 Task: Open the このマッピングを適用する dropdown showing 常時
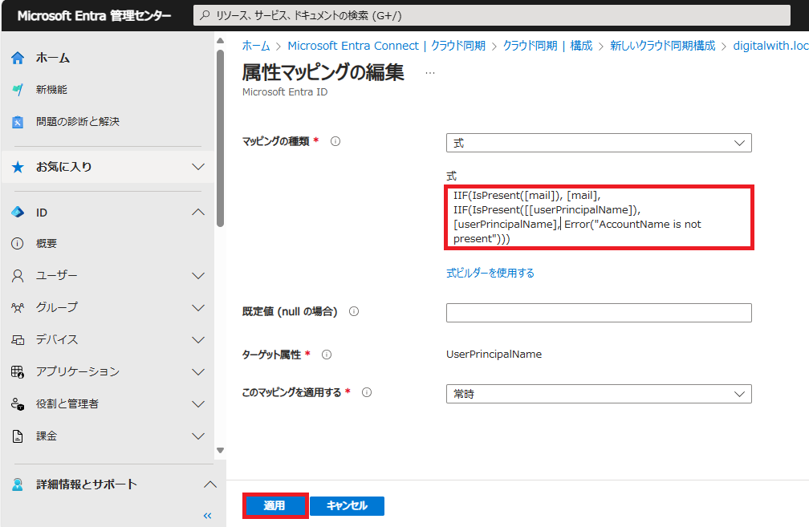coord(598,394)
